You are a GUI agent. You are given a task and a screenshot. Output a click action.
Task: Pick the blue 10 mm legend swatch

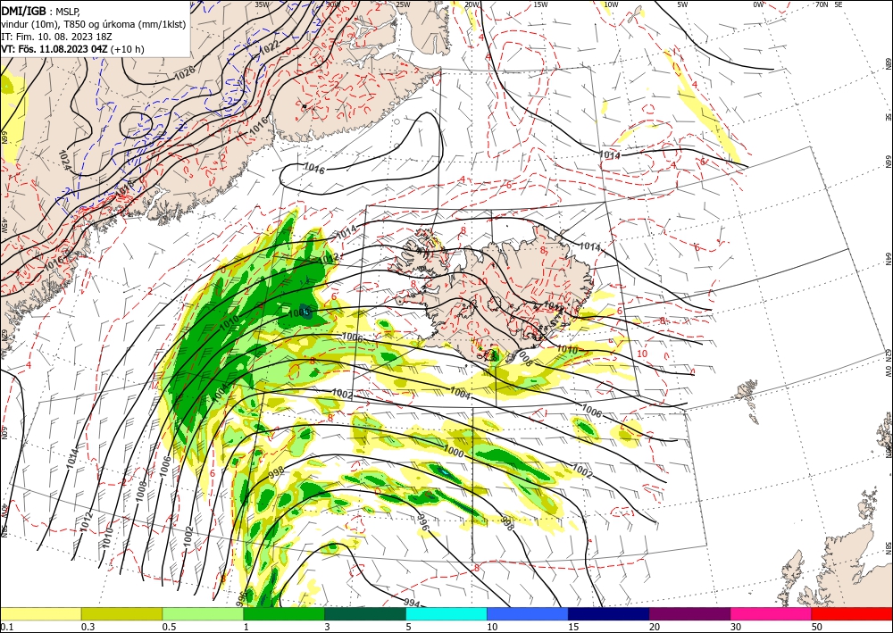[x=528, y=613]
